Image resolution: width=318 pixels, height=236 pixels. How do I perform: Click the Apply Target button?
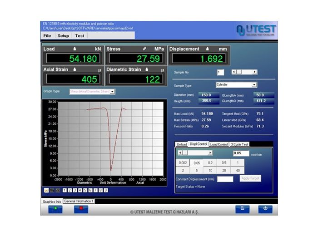(250, 178)
